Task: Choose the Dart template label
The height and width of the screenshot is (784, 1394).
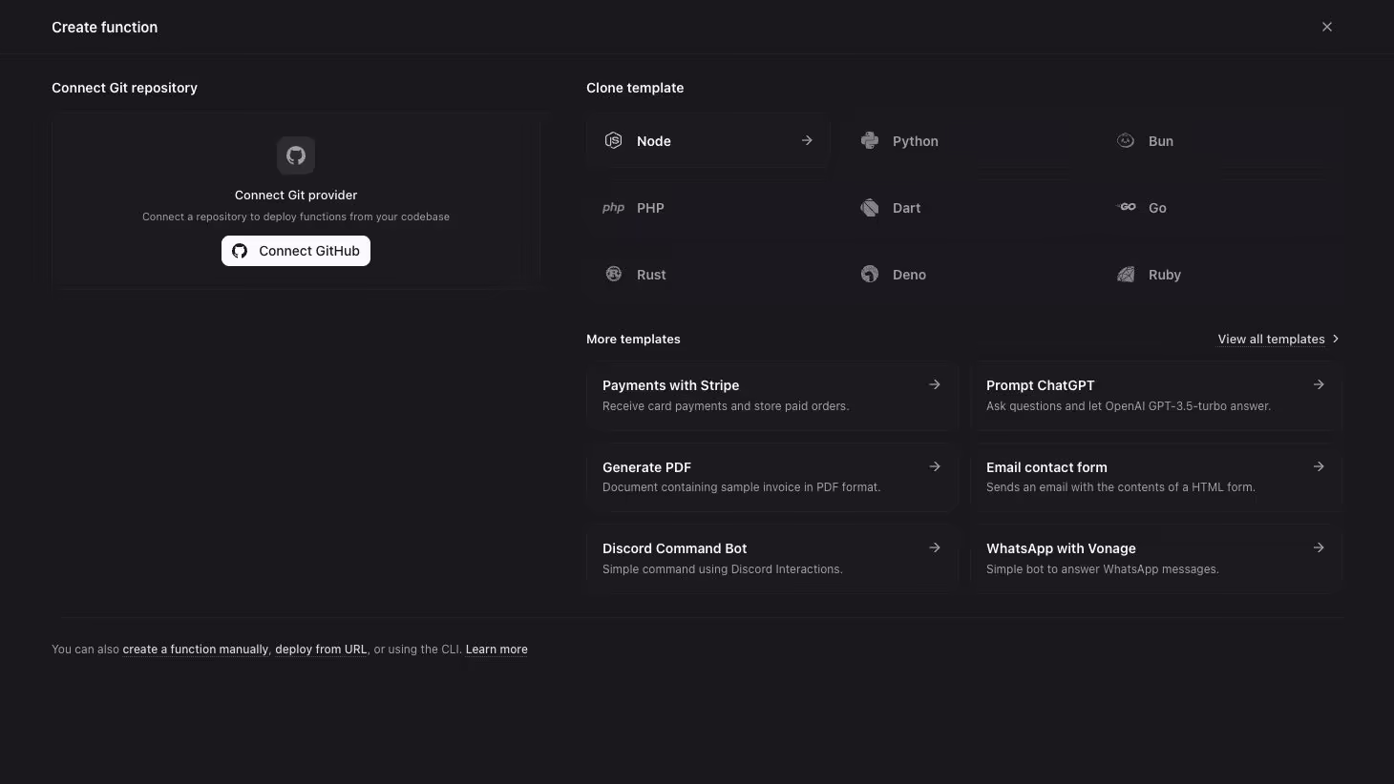Action: coord(907,208)
